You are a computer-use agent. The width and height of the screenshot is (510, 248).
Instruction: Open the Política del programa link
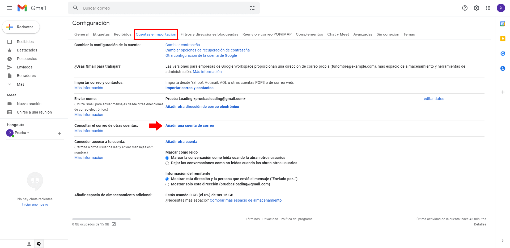coord(297,219)
